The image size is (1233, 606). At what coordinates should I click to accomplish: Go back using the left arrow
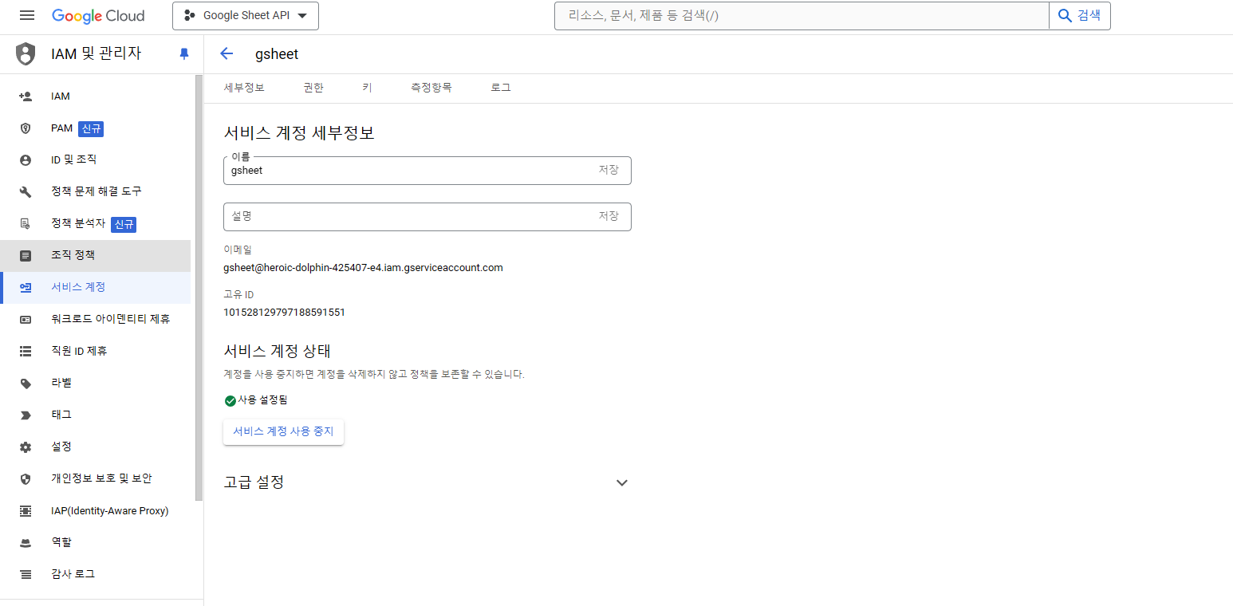point(227,53)
